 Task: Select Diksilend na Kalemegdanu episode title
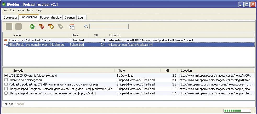[x=25, y=80]
